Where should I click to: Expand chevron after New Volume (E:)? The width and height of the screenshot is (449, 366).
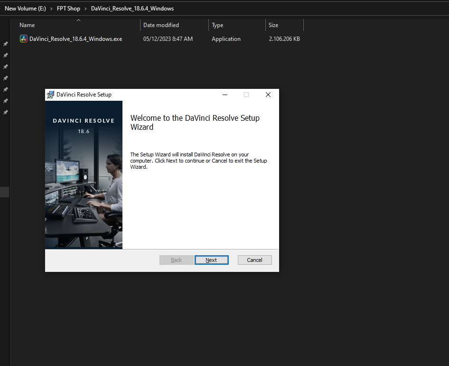click(x=51, y=9)
